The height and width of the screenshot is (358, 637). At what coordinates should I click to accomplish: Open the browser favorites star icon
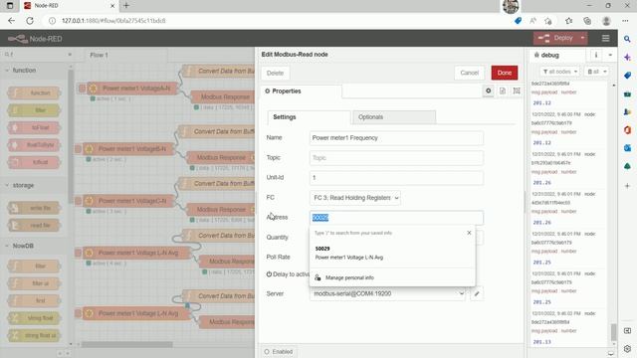(x=568, y=20)
